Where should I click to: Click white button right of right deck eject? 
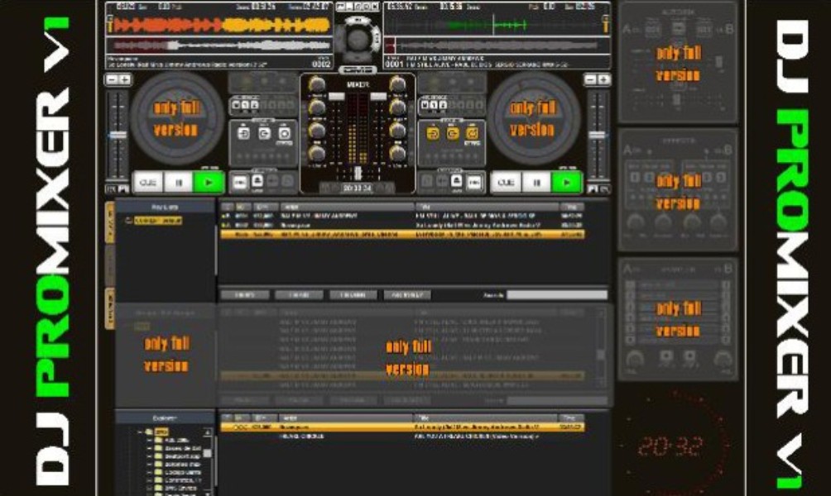click(x=474, y=182)
